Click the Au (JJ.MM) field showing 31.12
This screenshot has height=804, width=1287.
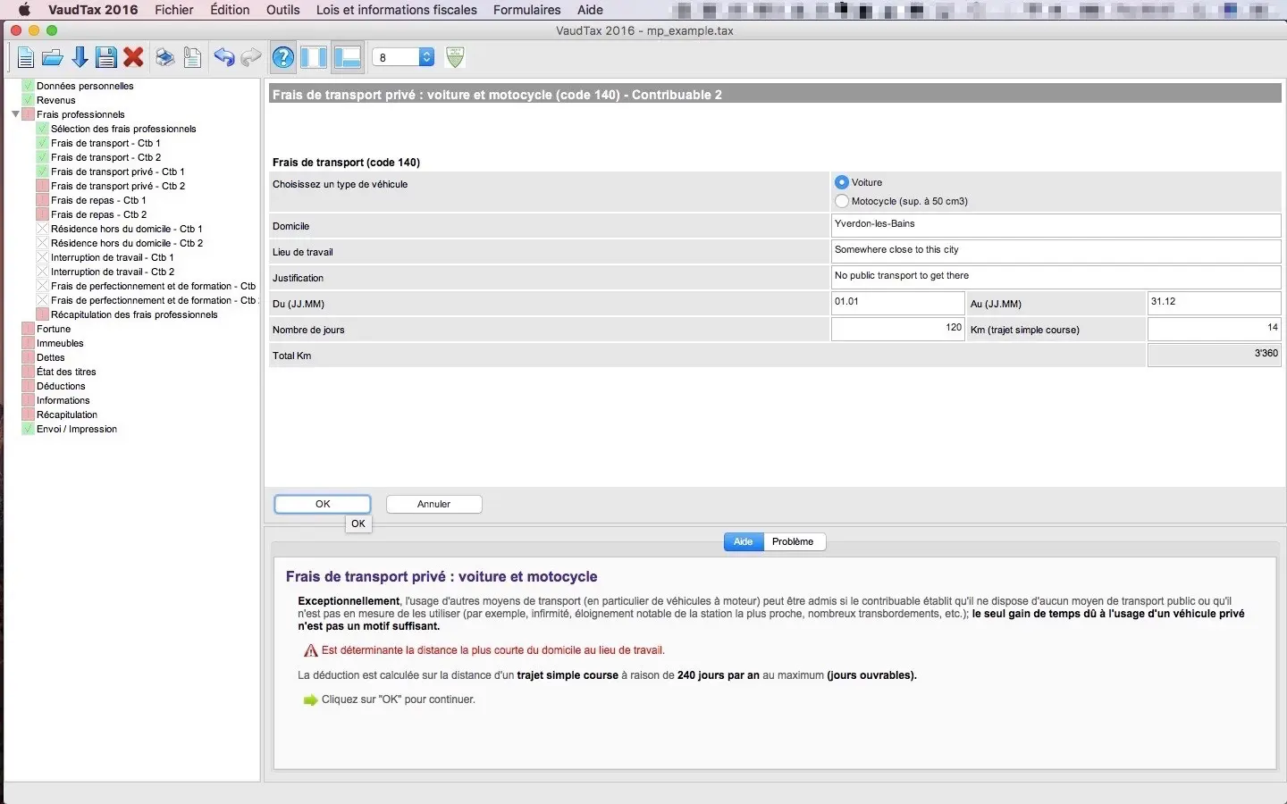point(1214,303)
